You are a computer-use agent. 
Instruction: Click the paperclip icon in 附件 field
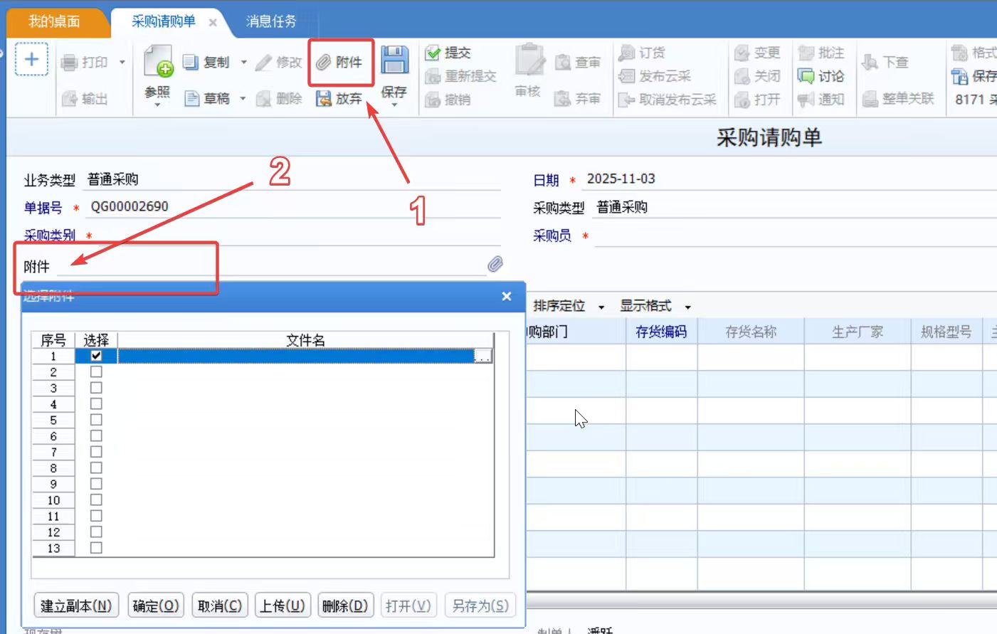[x=495, y=265]
